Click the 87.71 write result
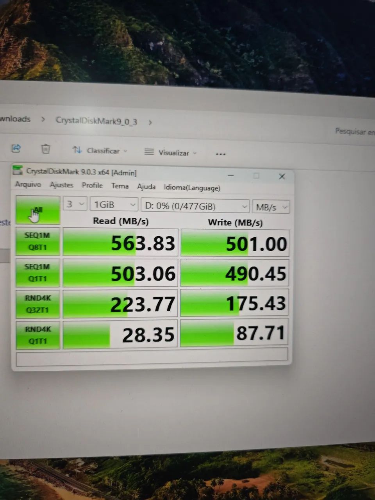The width and height of the screenshot is (375, 500). point(235,333)
